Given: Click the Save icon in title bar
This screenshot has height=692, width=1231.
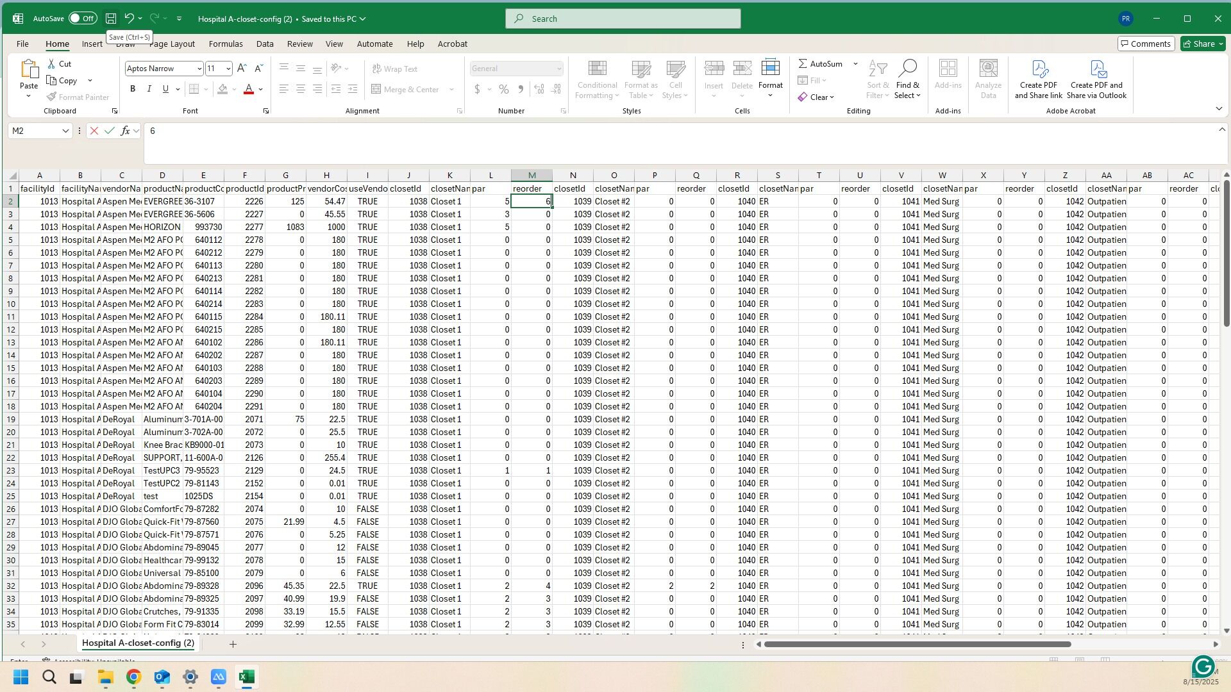Looking at the screenshot, I should 111,19.
